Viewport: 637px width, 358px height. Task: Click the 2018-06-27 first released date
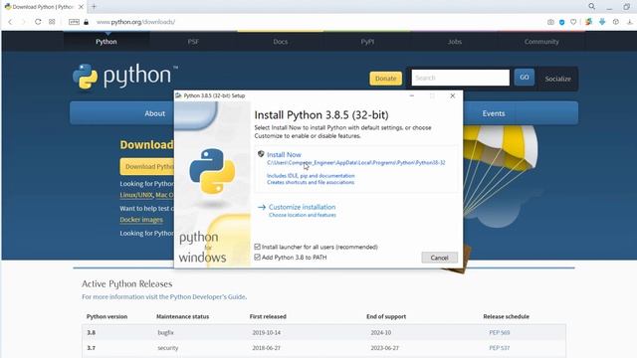pos(267,348)
